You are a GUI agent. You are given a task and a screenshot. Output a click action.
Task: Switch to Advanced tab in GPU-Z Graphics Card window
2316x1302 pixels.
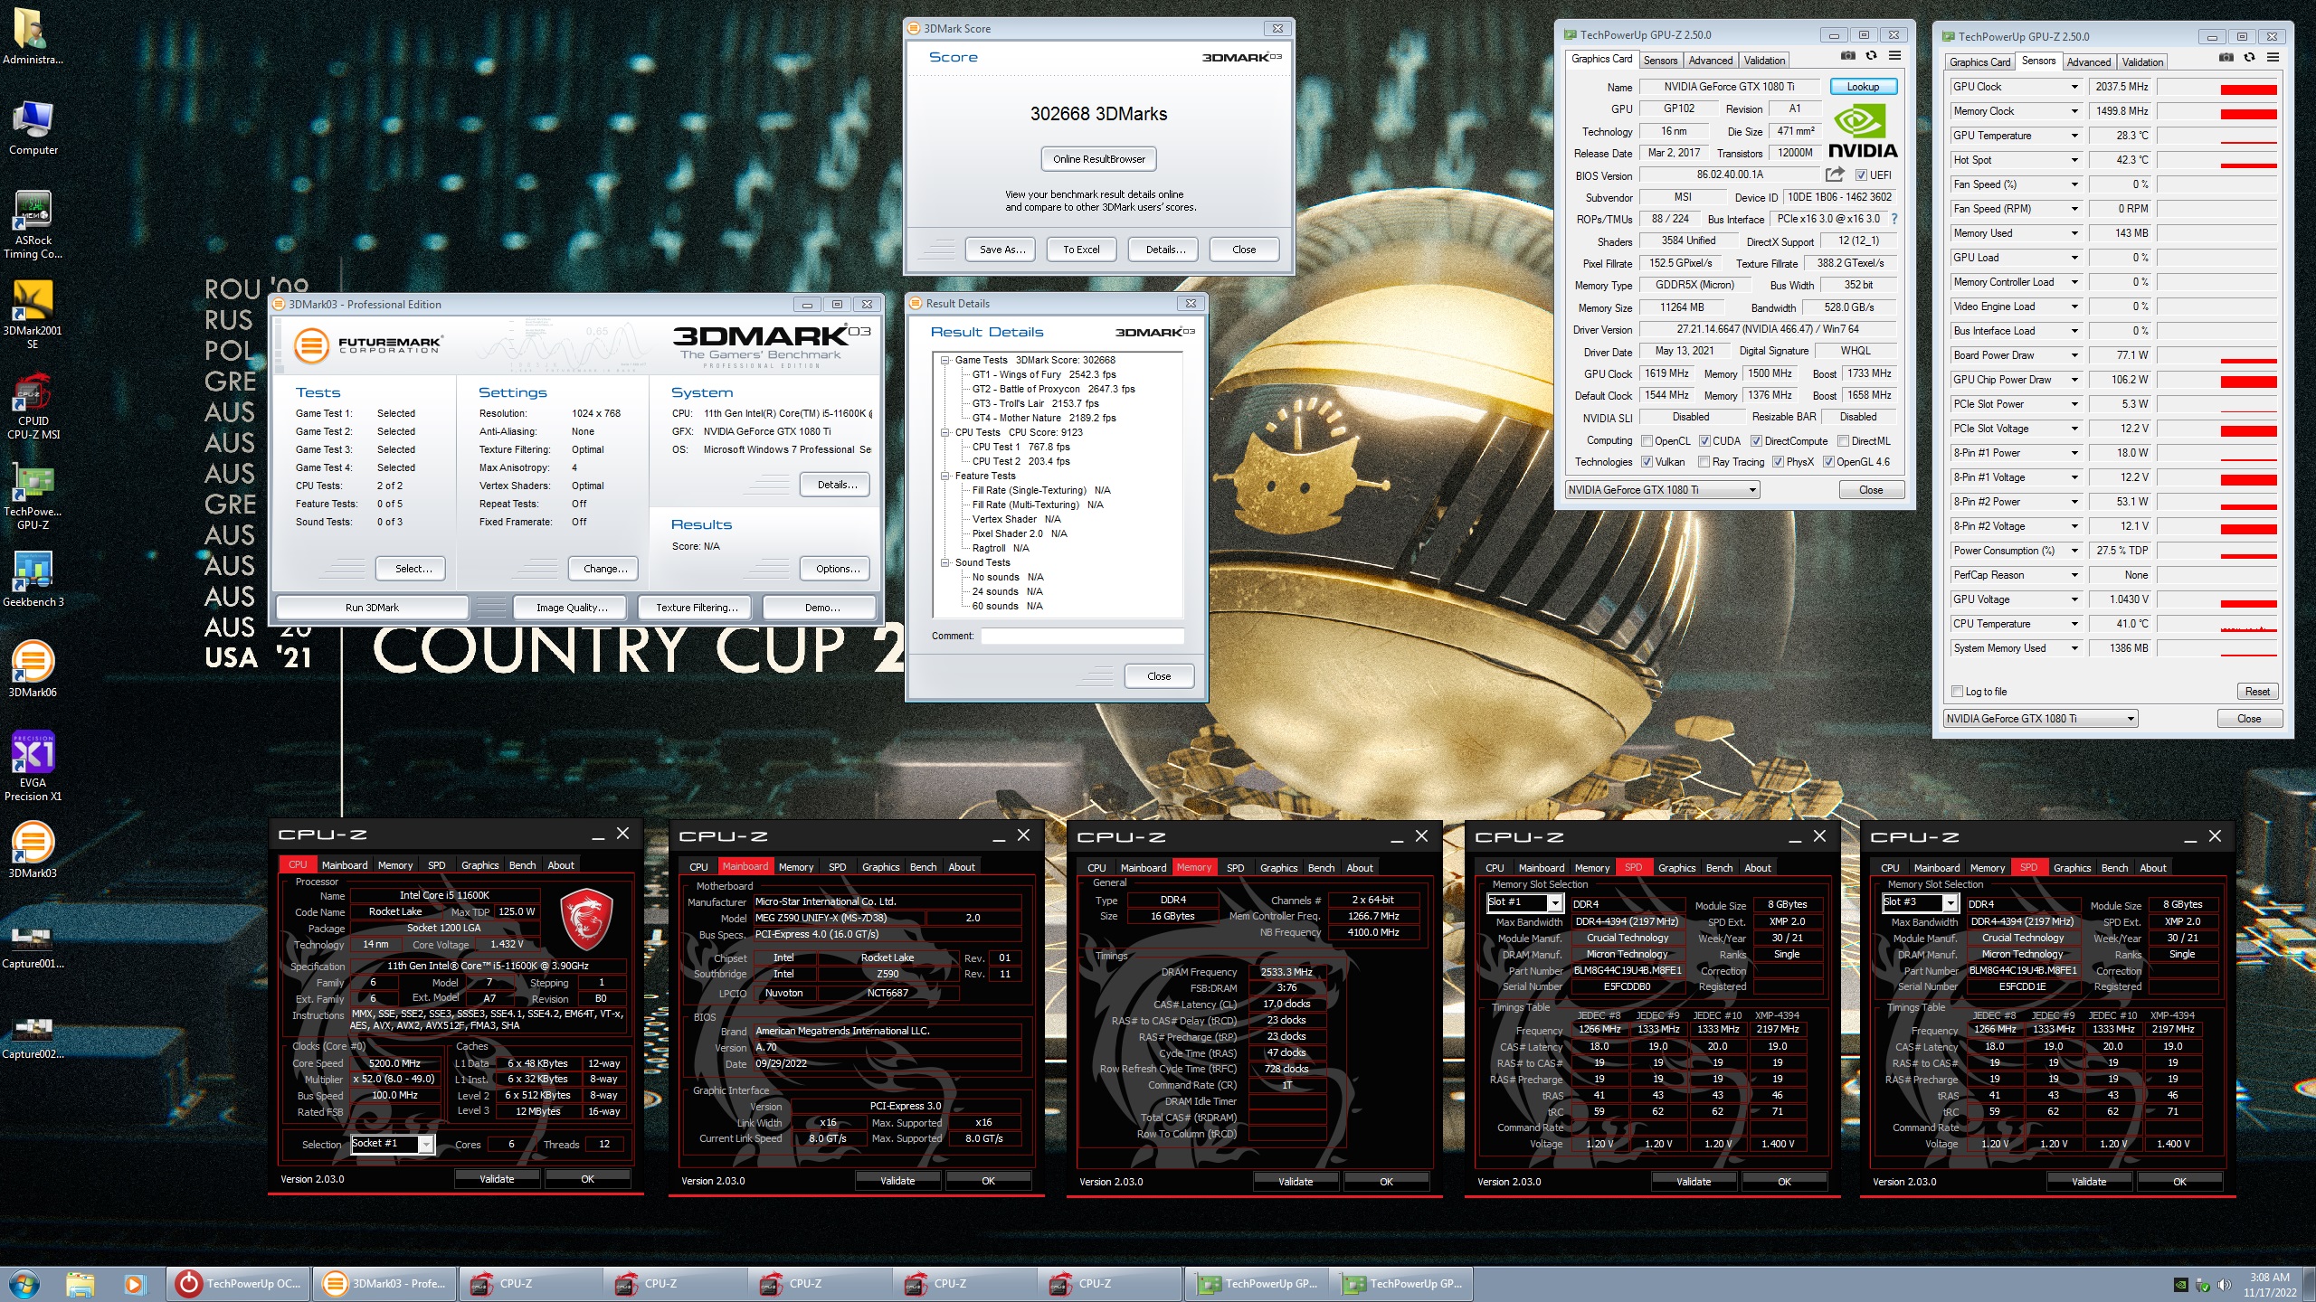1711,60
